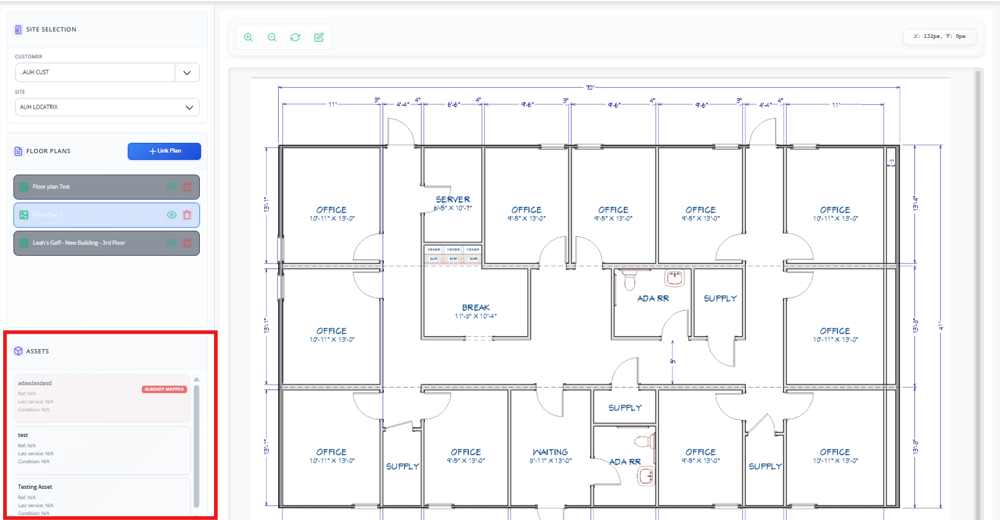Toggle visibility of Leah's Gaff plan

[x=172, y=243]
